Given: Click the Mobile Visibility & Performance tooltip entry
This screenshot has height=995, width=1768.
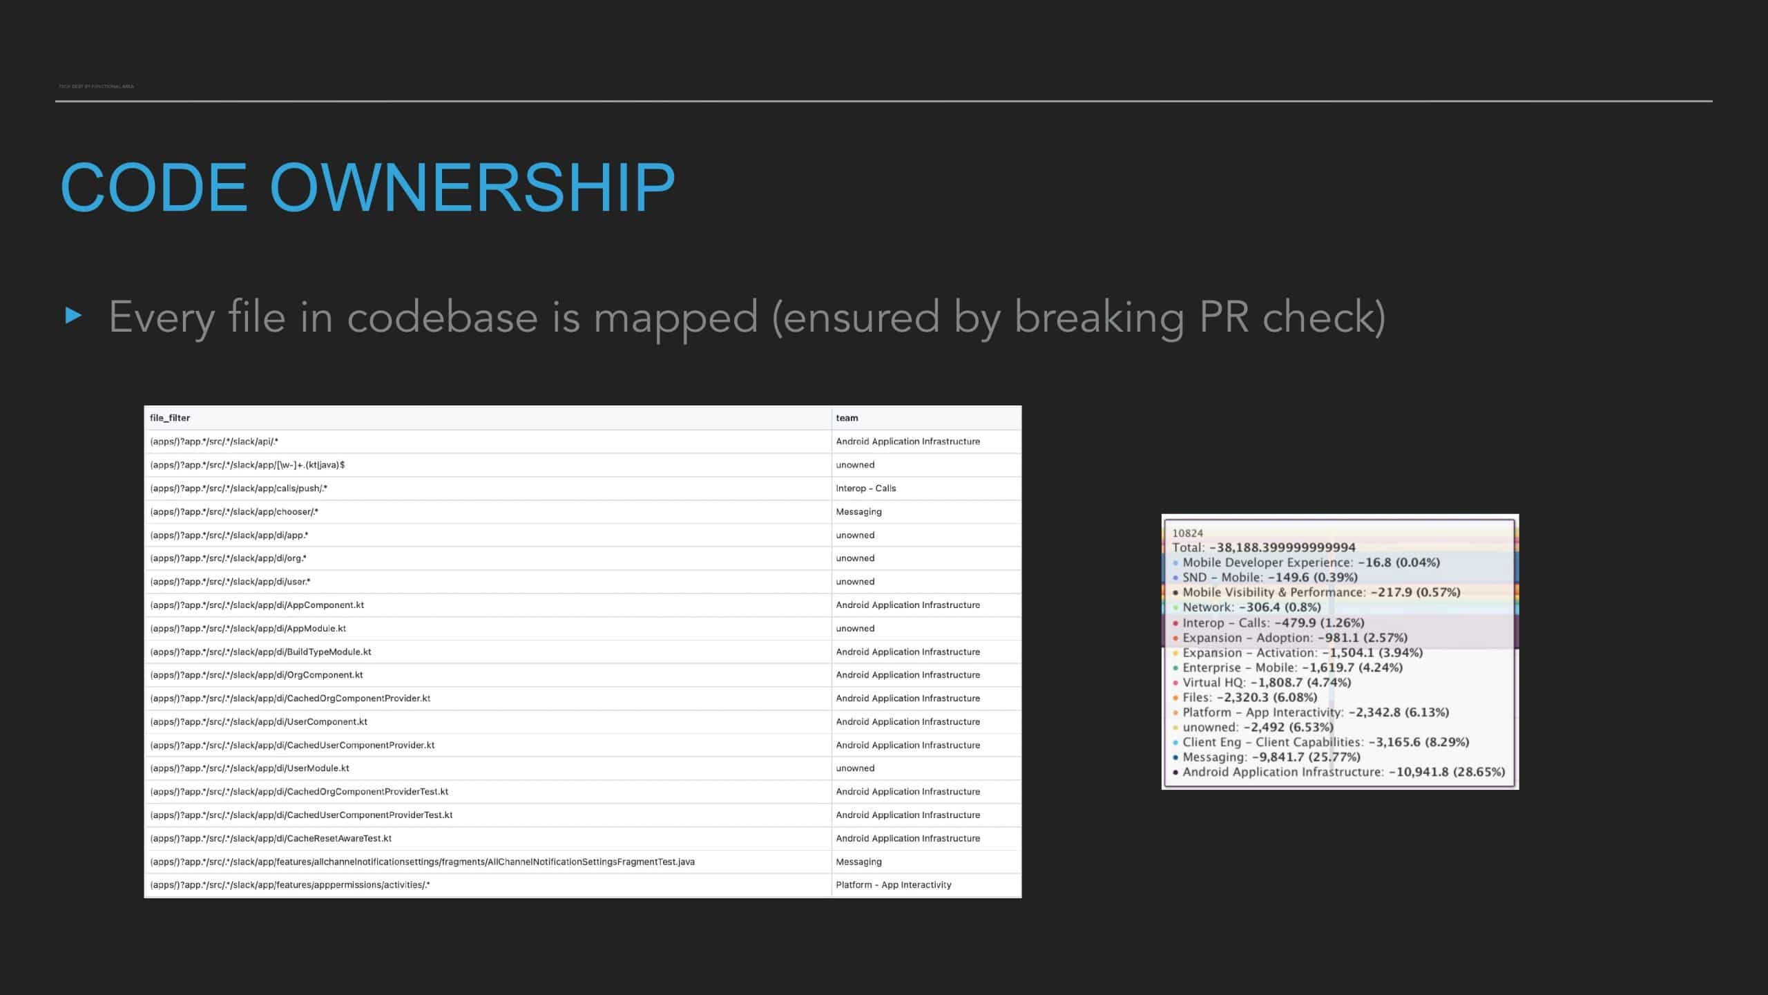Looking at the screenshot, I should click(x=1316, y=593).
